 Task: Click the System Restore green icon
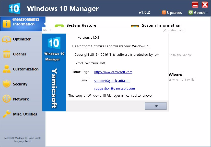(59, 26)
